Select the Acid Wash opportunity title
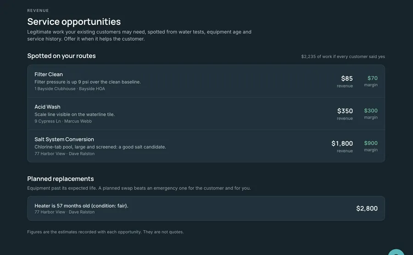Screen dimensions: 413x255 (47, 107)
